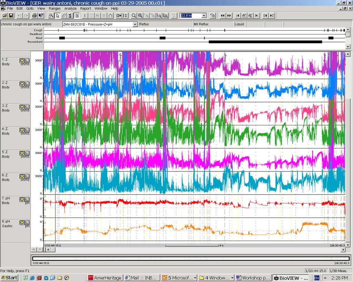Click the play-to-end next marker icon
353x282 pixels.
[x=256, y=15]
